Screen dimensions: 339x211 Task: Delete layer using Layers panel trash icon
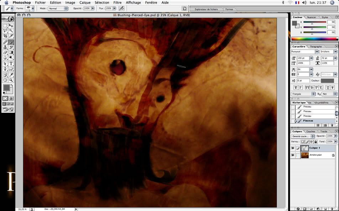(x=332, y=209)
